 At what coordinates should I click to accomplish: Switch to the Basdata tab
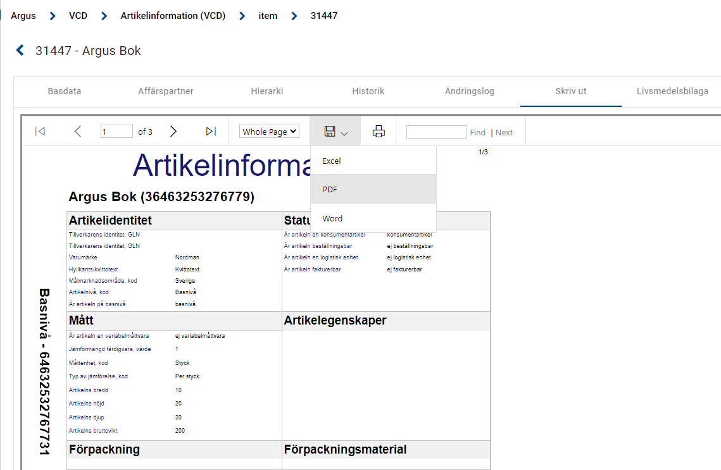65,91
